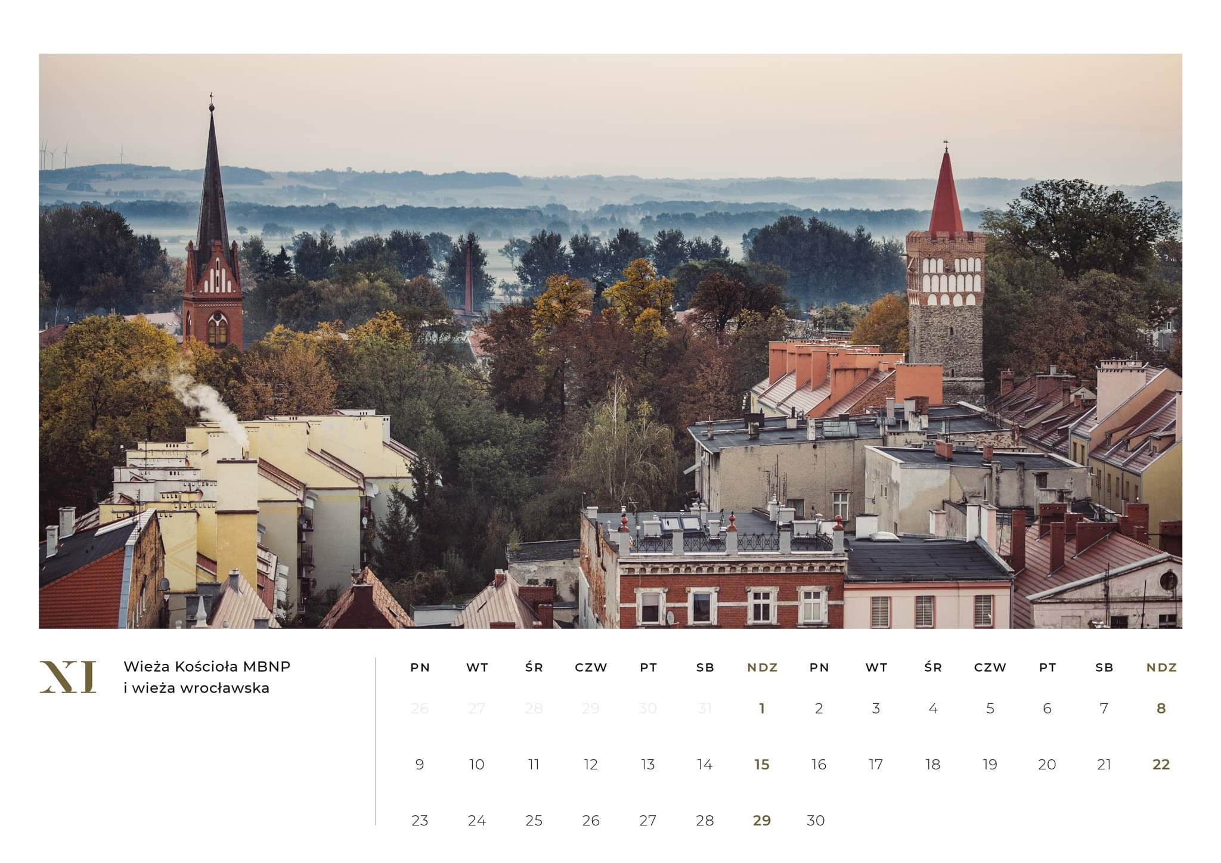This screenshot has width=1221, height=863.
Task: Choose the PT header above date 6
Action: point(1047,668)
